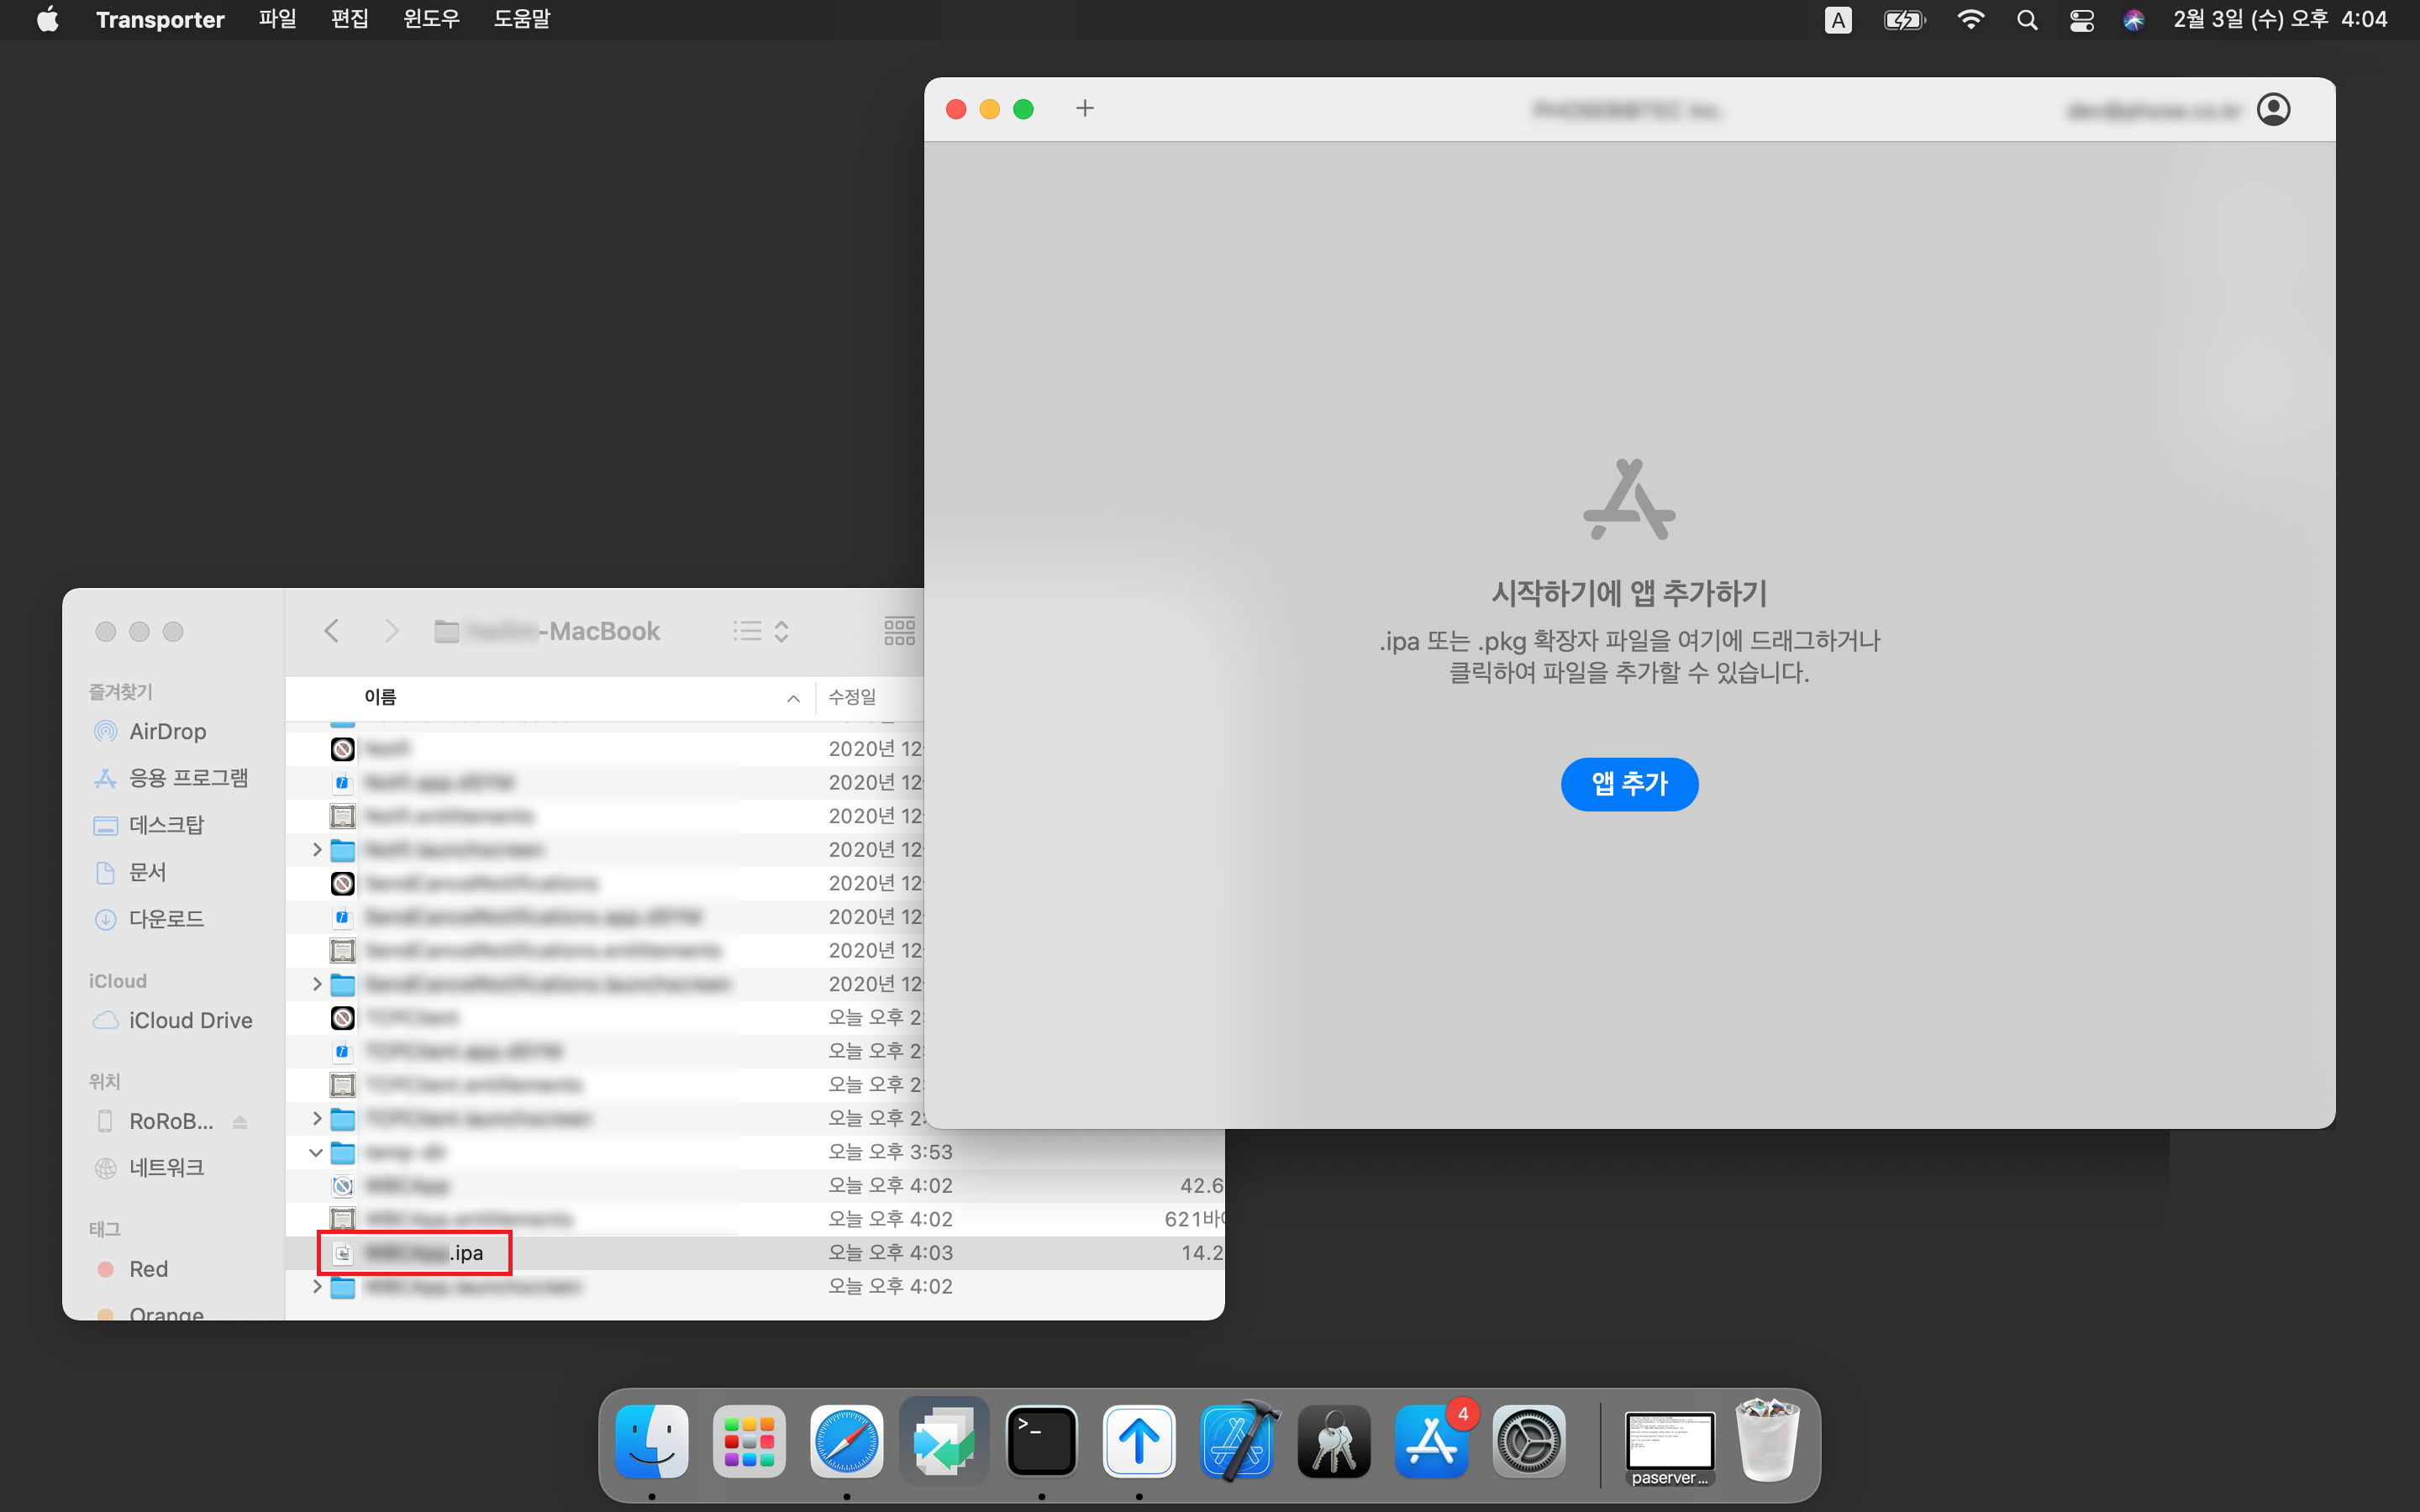Click the plus icon in Transporter toolbar
This screenshot has width=2420, height=1512.
[x=1085, y=108]
